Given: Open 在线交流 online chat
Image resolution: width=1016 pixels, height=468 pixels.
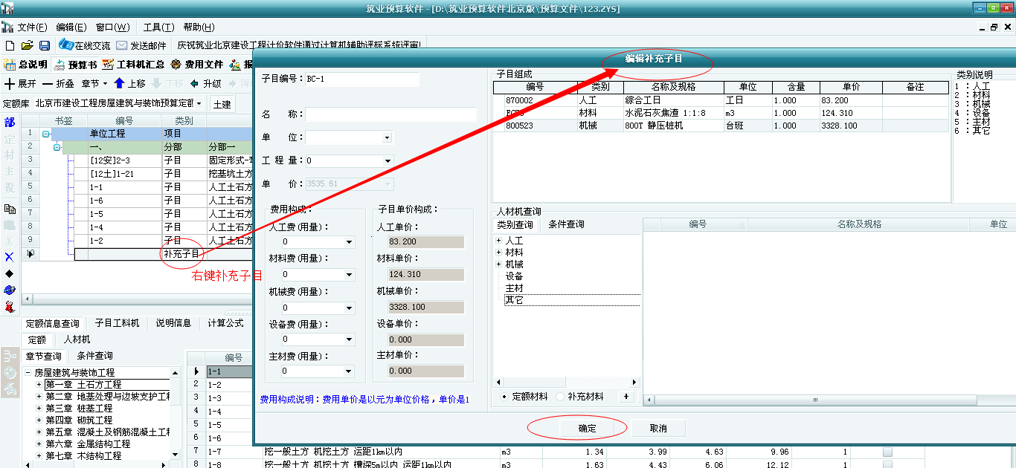Looking at the screenshot, I should pyautogui.click(x=84, y=46).
